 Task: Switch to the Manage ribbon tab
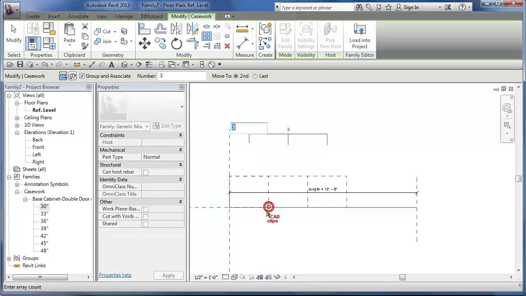[124, 16]
